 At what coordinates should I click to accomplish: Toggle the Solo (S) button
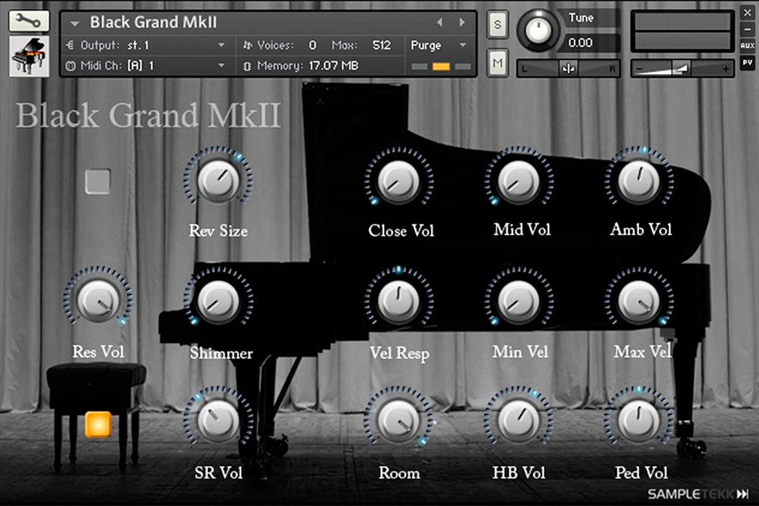(497, 25)
